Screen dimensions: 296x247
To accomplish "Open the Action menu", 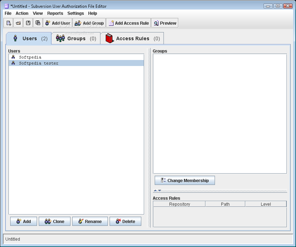I will [x=22, y=13].
